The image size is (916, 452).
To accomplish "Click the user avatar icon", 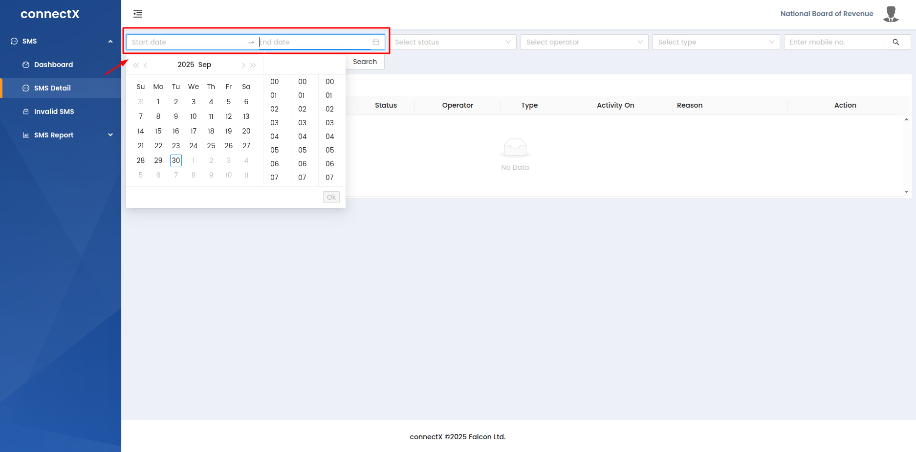I will pos(891,14).
